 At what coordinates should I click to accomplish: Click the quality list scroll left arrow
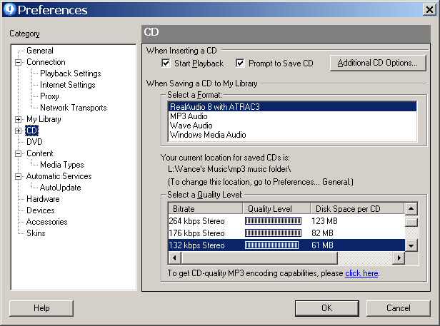click(x=174, y=258)
